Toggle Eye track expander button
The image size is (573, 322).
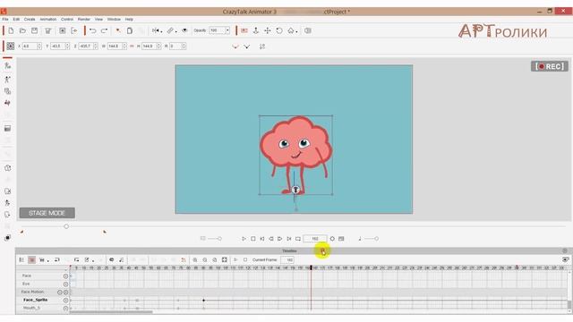(65, 284)
